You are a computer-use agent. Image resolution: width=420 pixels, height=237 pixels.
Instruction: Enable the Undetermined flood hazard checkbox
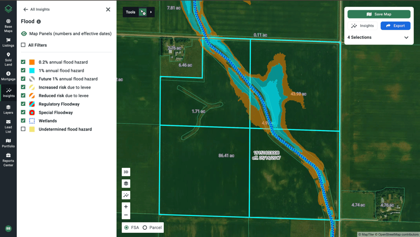pos(23,129)
